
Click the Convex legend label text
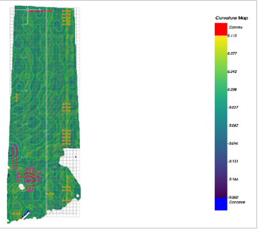pyautogui.click(x=236, y=28)
